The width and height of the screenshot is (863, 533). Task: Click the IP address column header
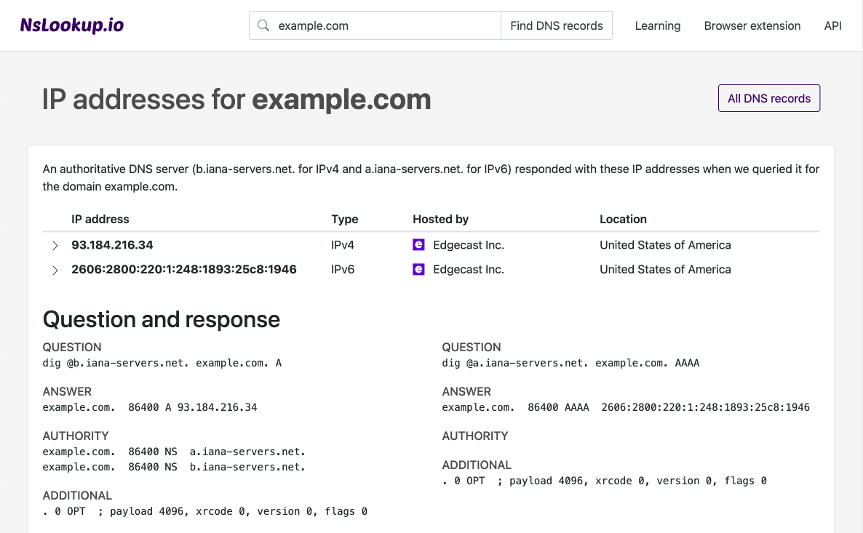100,219
